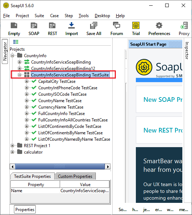The width and height of the screenshot is (192, 215).
Task: Open the Forum toolbar icon
Action: 117,25
